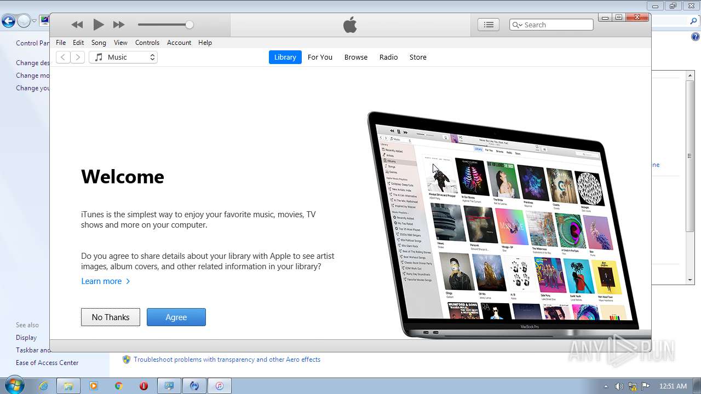Click the Control Panel search magnifier icon
This screenshot has width=701, height=394.
pyautogui.click(x=693, y=21)
